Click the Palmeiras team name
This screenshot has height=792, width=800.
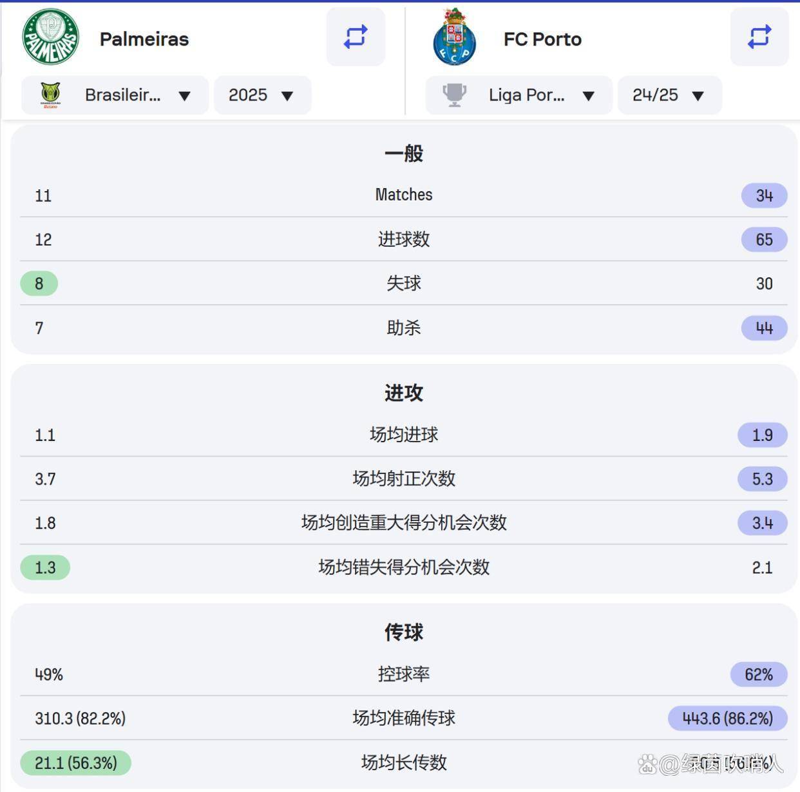(x=144, y=39)
